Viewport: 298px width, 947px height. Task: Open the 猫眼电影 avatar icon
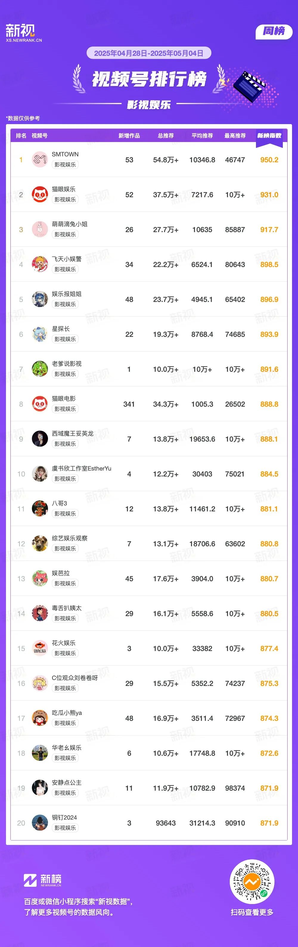click(x=40, y=404)
